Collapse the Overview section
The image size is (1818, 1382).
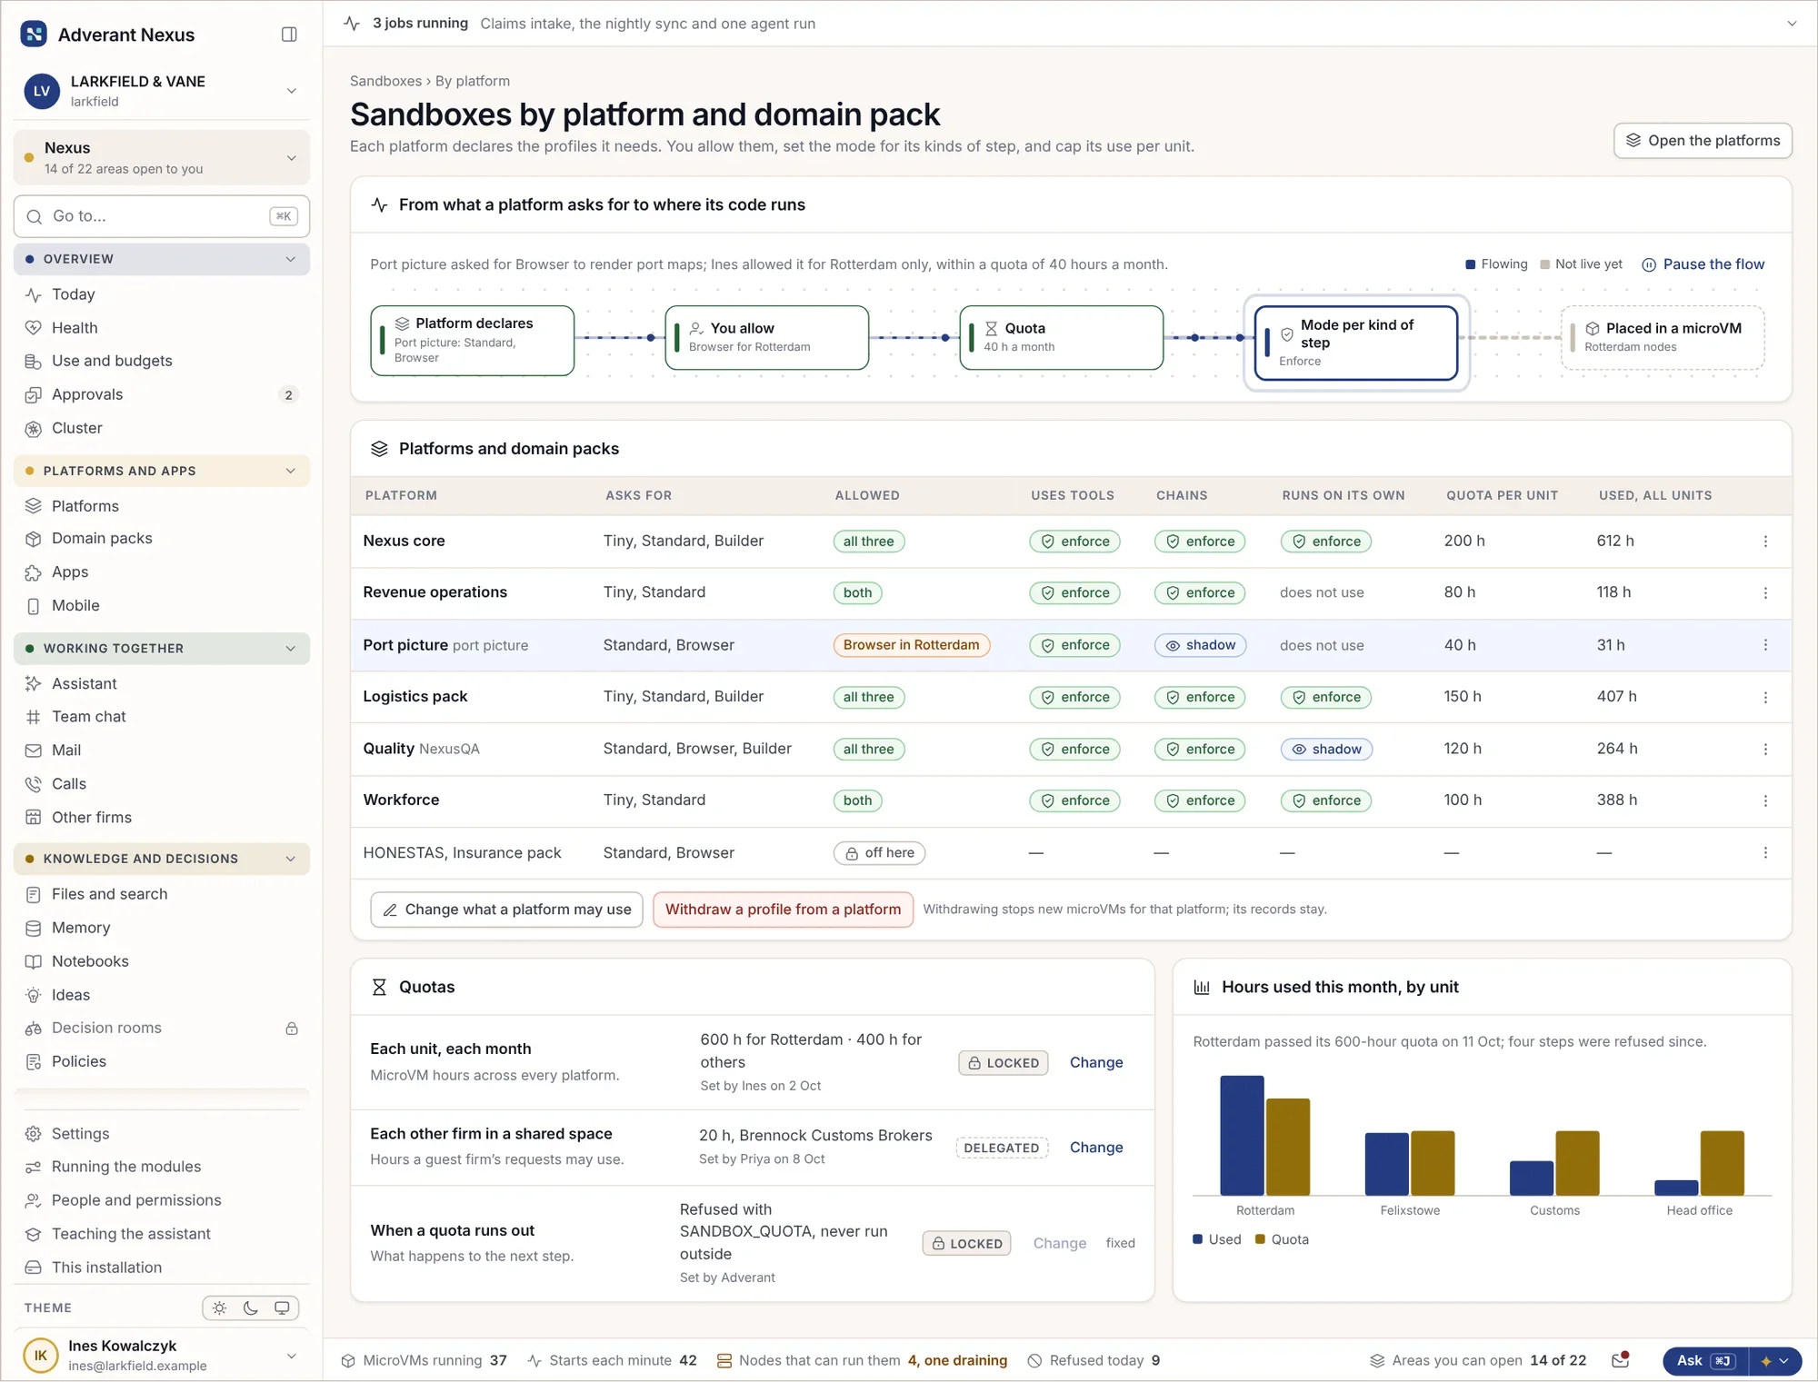pyautogui.click(x=162, y=259)
